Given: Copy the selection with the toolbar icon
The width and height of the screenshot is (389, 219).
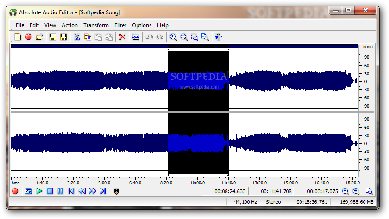Looking at the screenshot, I should (88, 37).
